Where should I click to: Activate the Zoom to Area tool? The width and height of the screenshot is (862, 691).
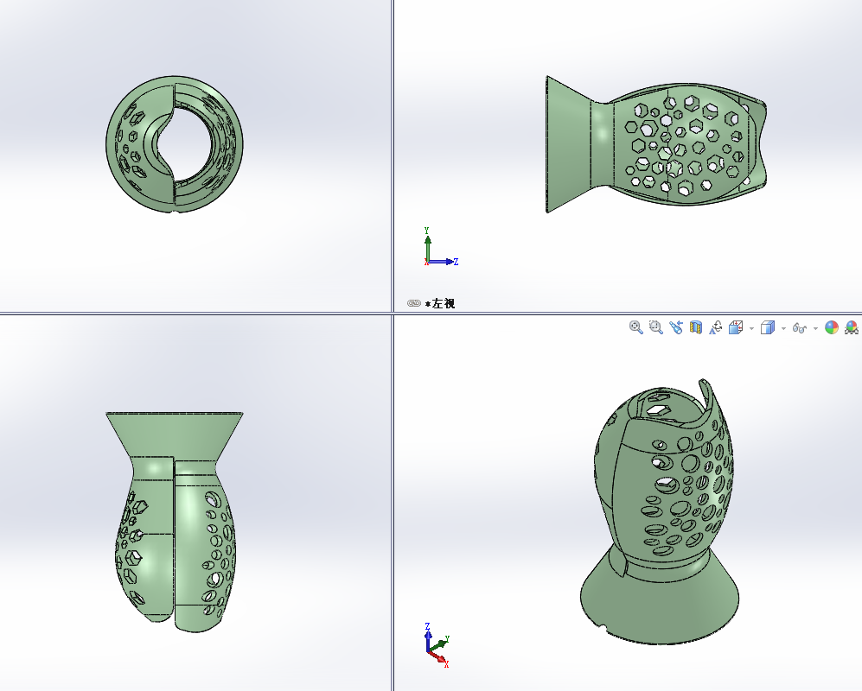(x=654, y=328)
